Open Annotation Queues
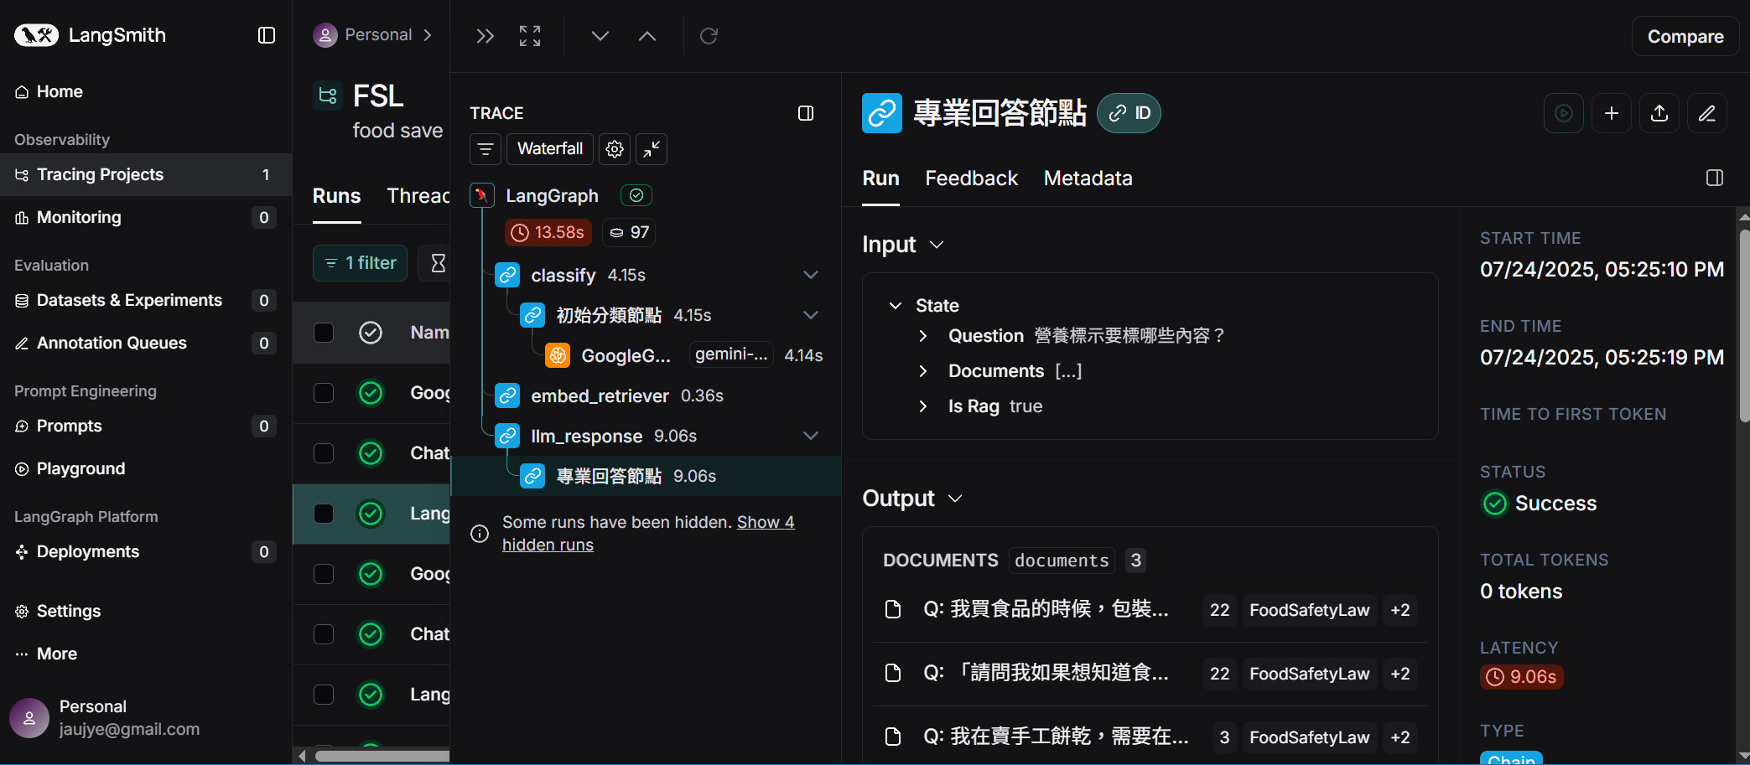This screenshot has height=765, width=1750. pos(146,343)
